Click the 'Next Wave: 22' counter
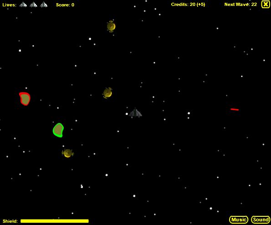271x225 pixels. [x=240, y=5]
